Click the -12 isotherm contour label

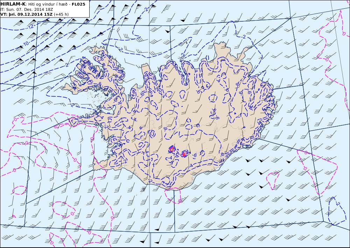point(30,27)
